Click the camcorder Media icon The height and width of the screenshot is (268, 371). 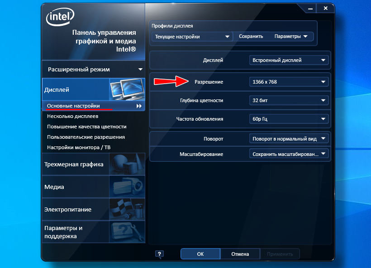click(x=127, y=187)
